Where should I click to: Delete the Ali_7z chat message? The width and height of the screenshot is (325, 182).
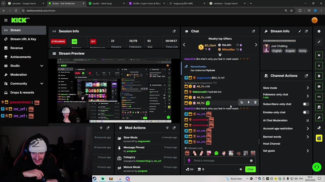pyautogui.click(x=255, y=103)
